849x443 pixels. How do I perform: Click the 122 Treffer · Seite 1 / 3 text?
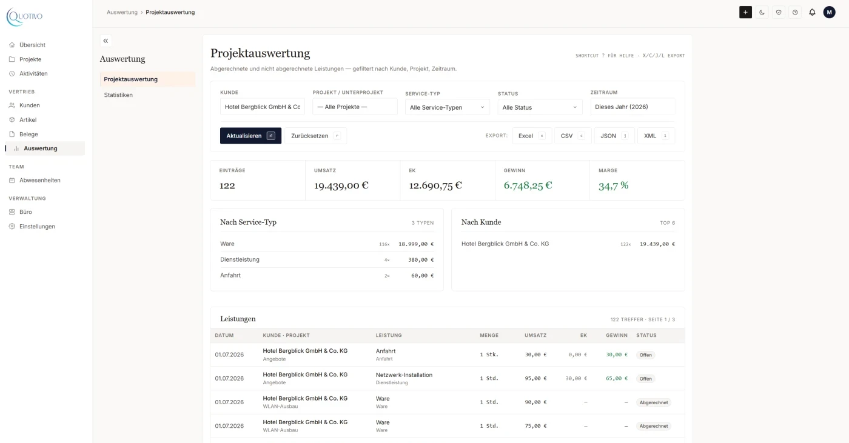643,319
